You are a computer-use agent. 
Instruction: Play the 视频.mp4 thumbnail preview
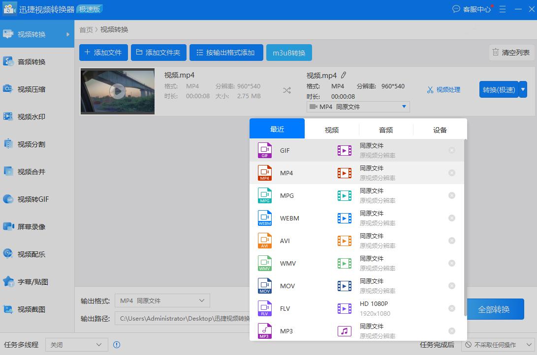(x=117, y=91)
